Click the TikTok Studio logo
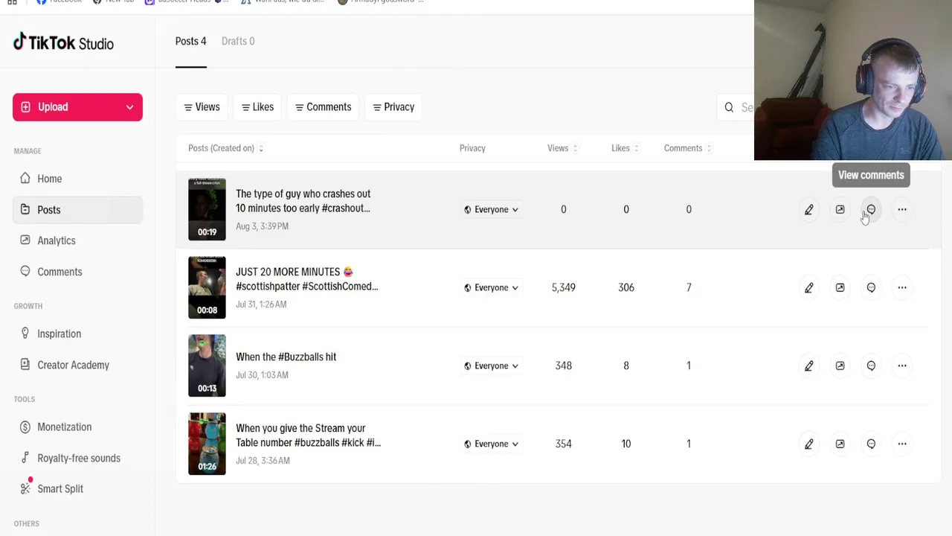The height and width of the screenshot is (536, 952). pyautogui.click(x=63, y=42)
